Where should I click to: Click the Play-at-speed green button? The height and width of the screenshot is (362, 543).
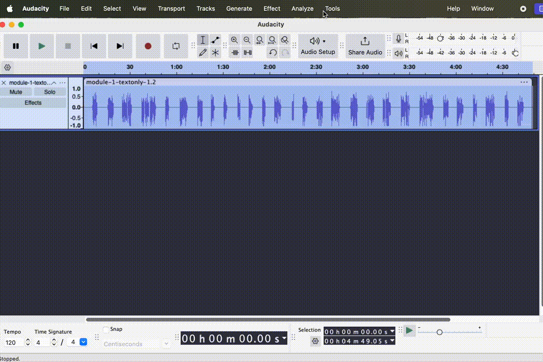coord(409,330)
